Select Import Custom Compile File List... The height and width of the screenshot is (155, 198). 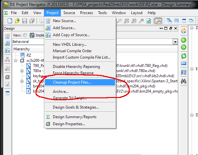click(80, 57)
